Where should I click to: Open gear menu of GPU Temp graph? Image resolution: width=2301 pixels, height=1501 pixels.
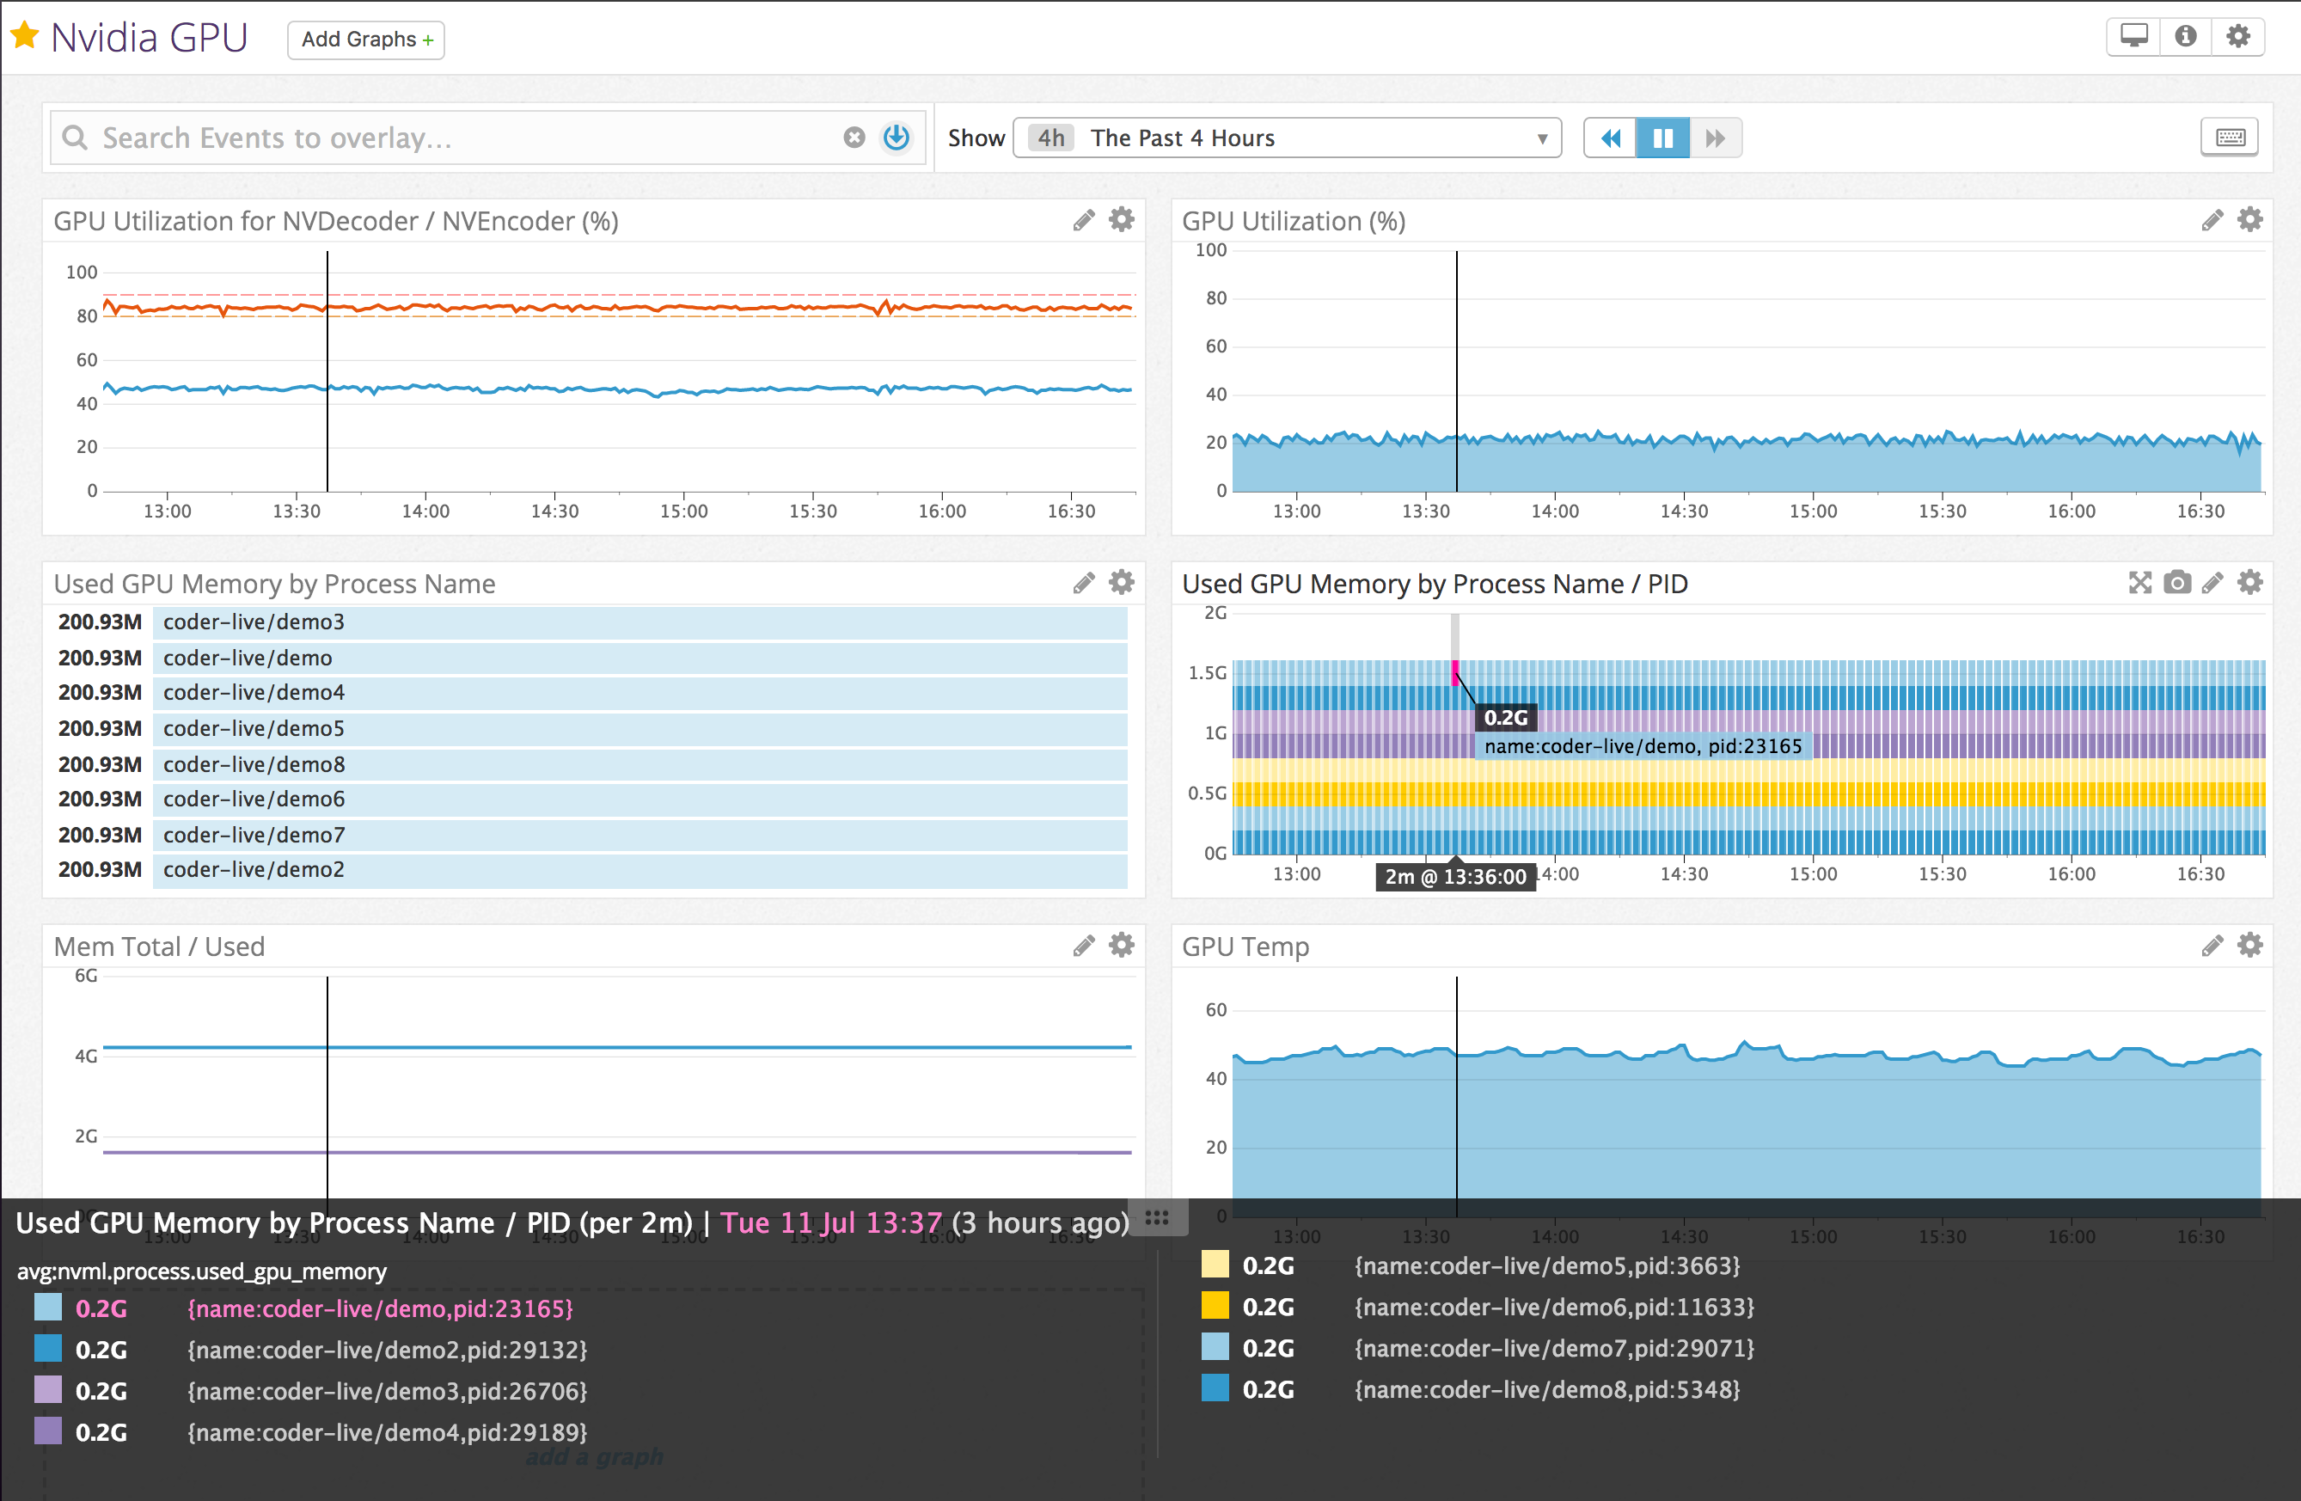coord(2249,945)
